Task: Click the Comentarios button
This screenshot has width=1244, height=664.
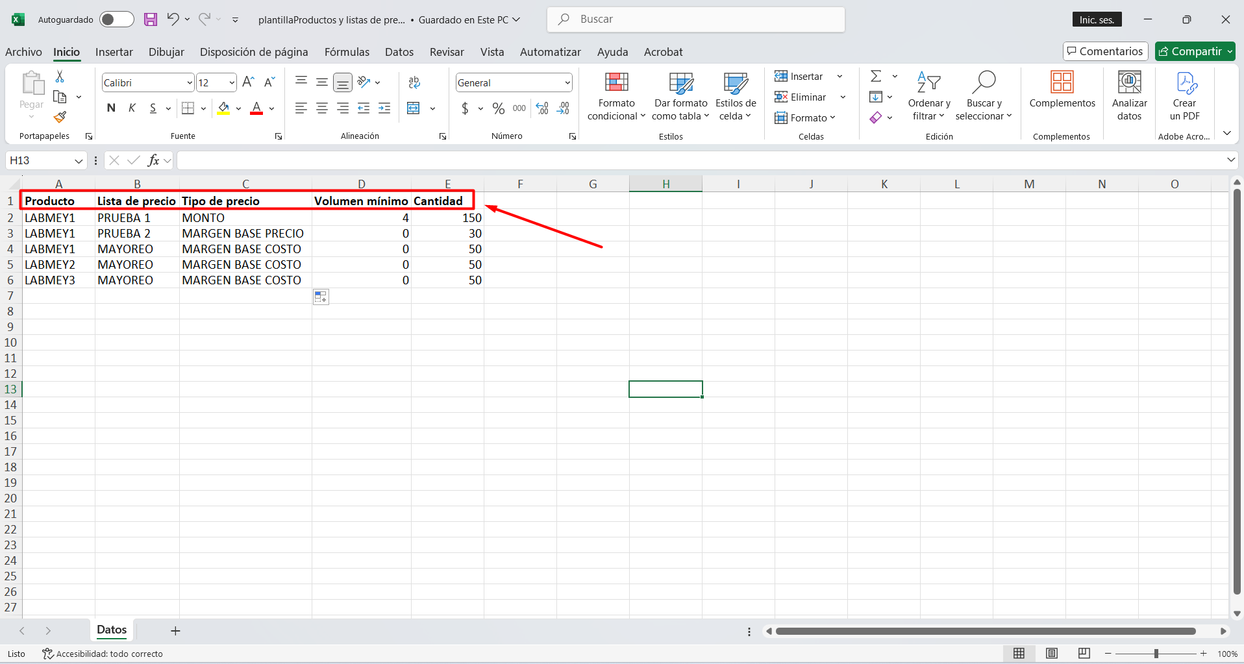Action: [x=1105, y=51]
